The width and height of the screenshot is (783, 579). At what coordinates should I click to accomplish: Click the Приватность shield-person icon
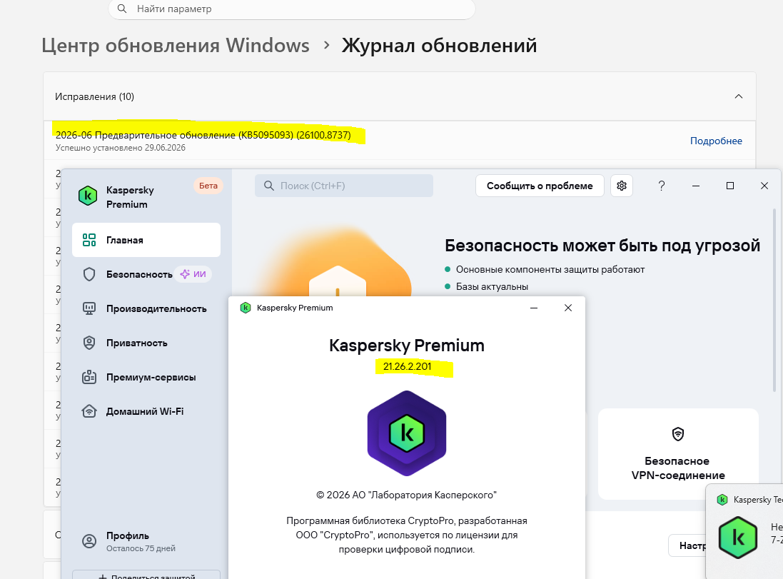89,343
